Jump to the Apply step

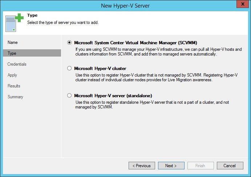tap(12, 75)
